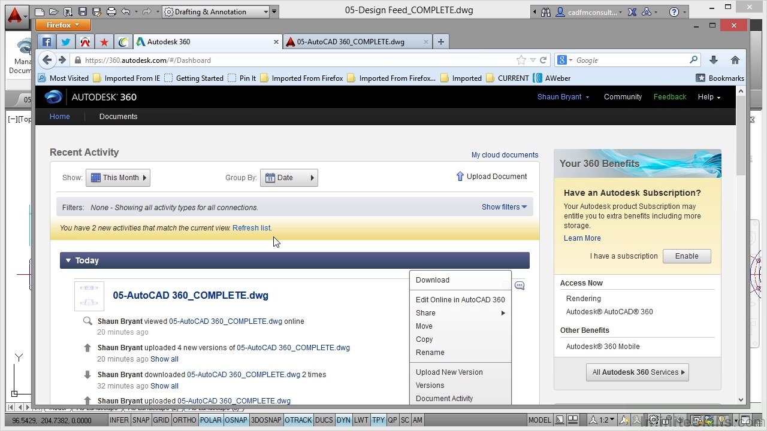Screen dimensions: 767x431
Task: Toggle SNAP mode in the status bar
Action: tap(141, 420)
